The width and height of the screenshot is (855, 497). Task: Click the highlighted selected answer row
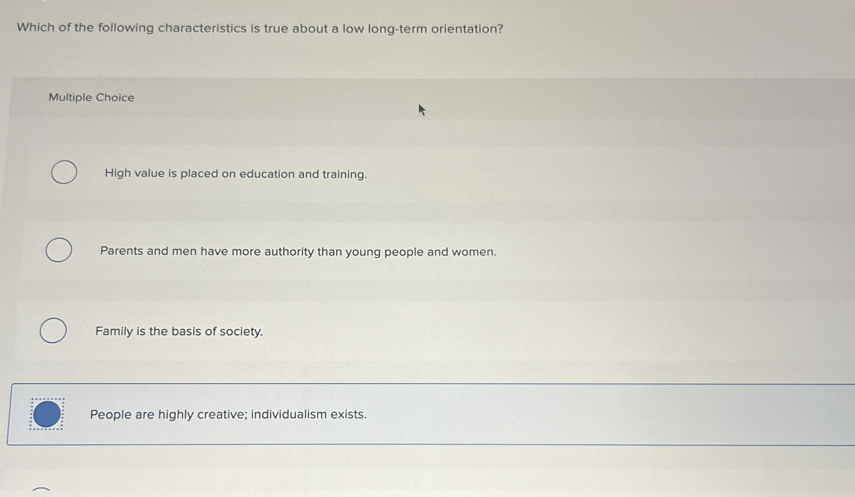pyautogui.click(x=408, y=414)
